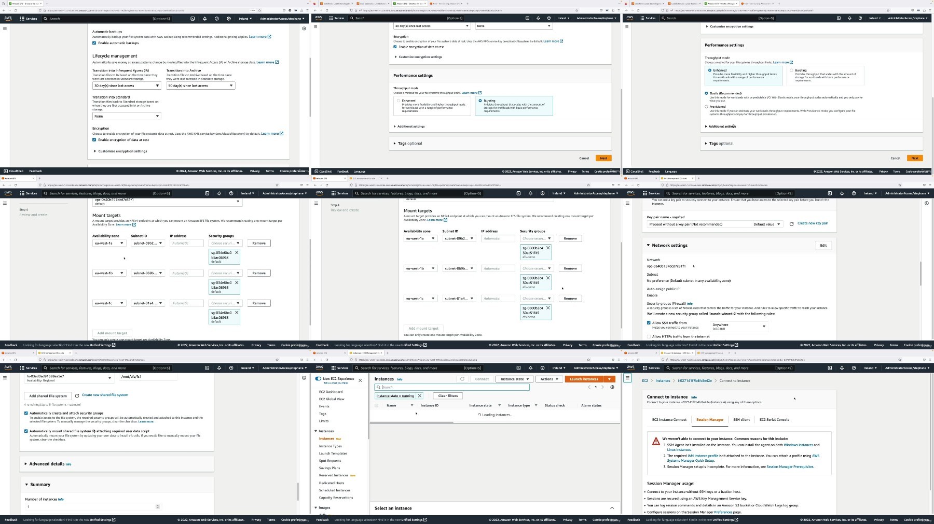Remove sg-0600b2c4 efs-demo group from eu-west-1c row

pos(548,308)
